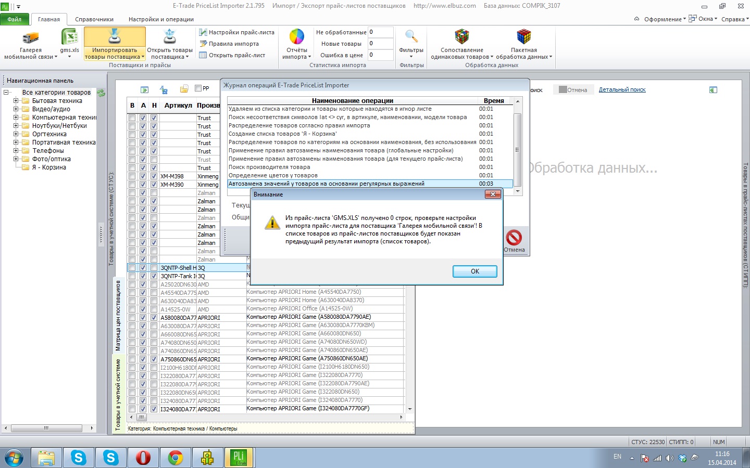Select Фото/оптика category
The width and height of the screenshot is (750, 468).
51,159
